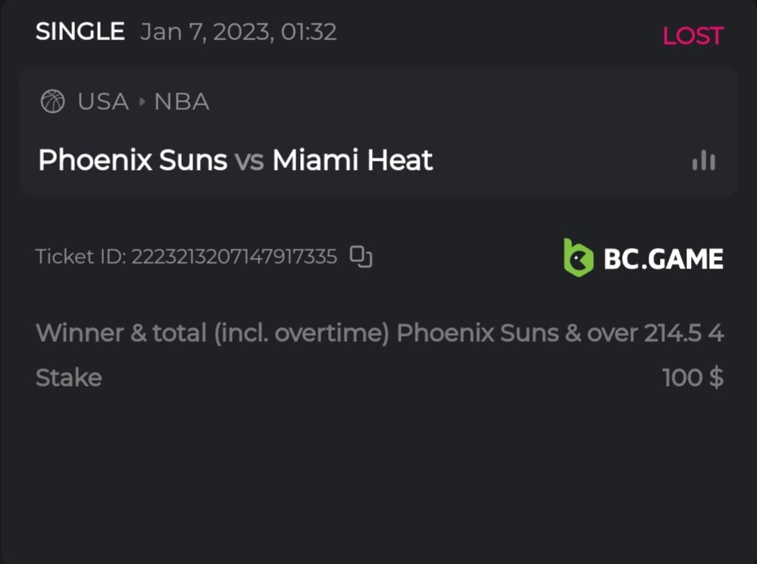Copy the ticket ID using copy icon

361,257
